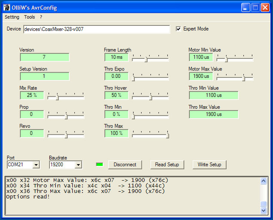Click the Read Setup button
Screen dimensions: 273x220
(167, 165)
